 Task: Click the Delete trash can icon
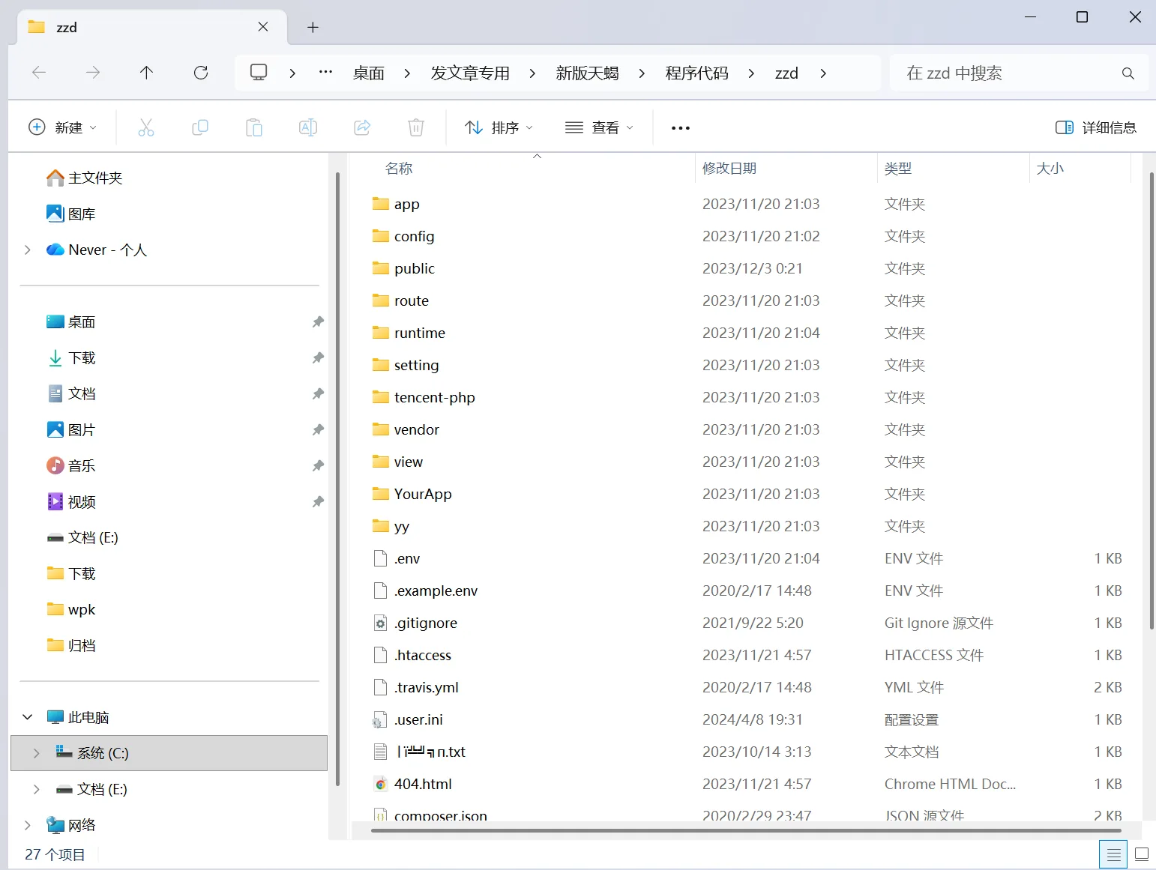tap(416, 127)
